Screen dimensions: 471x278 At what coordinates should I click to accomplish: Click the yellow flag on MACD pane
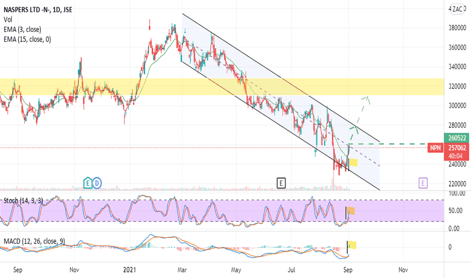(x=352, y=245)
